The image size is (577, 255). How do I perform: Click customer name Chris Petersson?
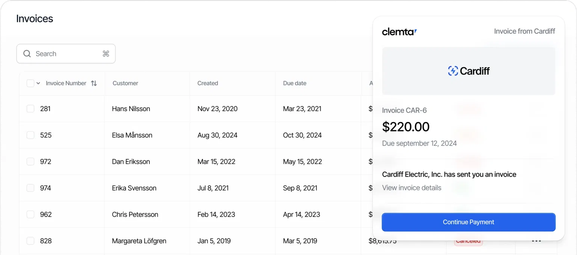(x=135, y=214)
